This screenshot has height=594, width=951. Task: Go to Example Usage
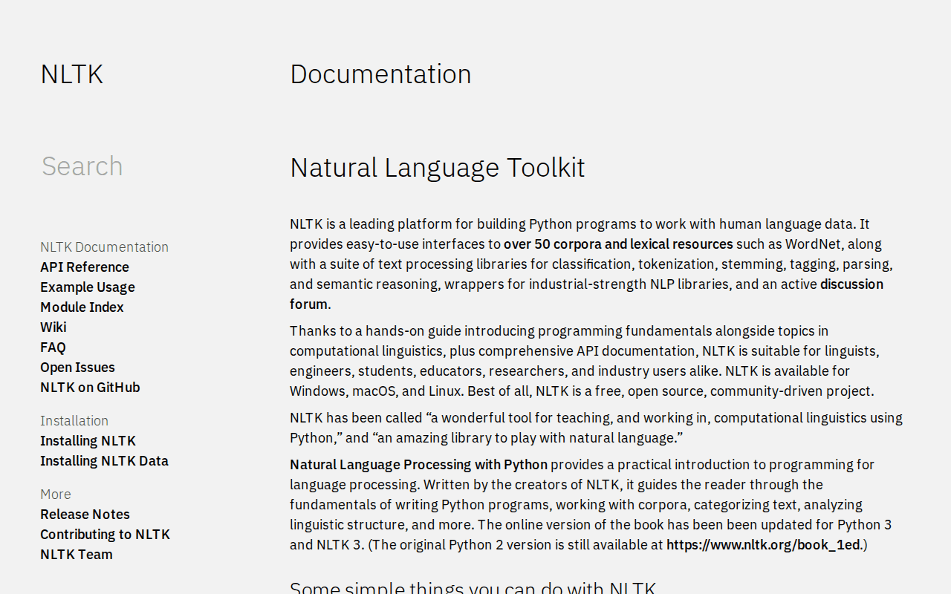[x=88, y=287]
